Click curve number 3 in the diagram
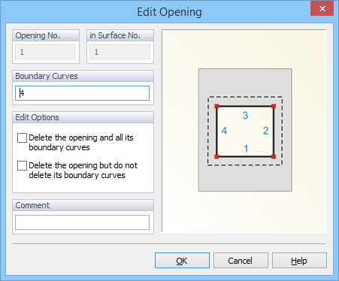 pos(245,116)
